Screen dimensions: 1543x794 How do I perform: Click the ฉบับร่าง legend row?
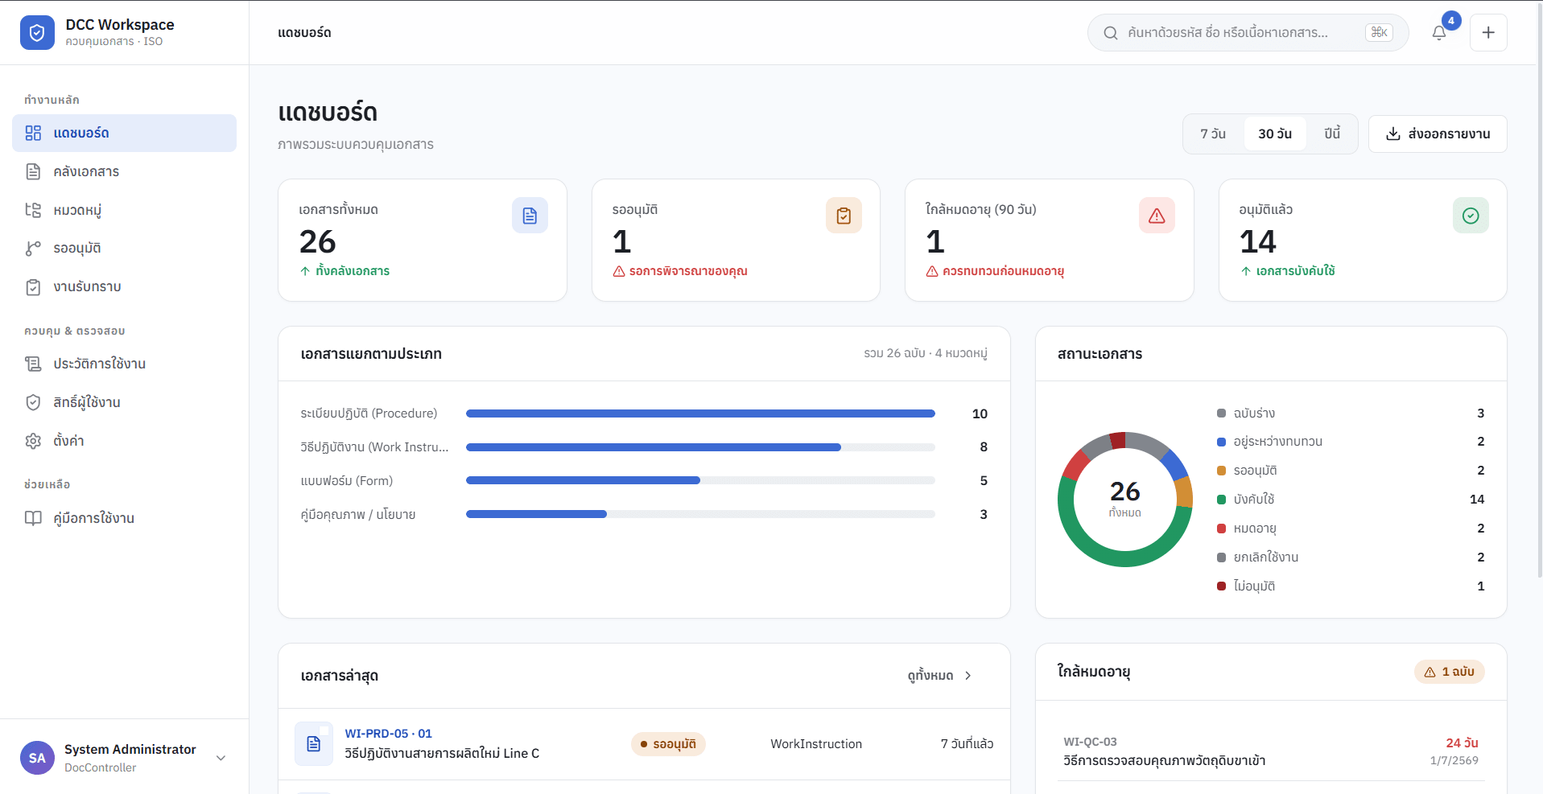pyautogui.click(x=1351, y=413)
